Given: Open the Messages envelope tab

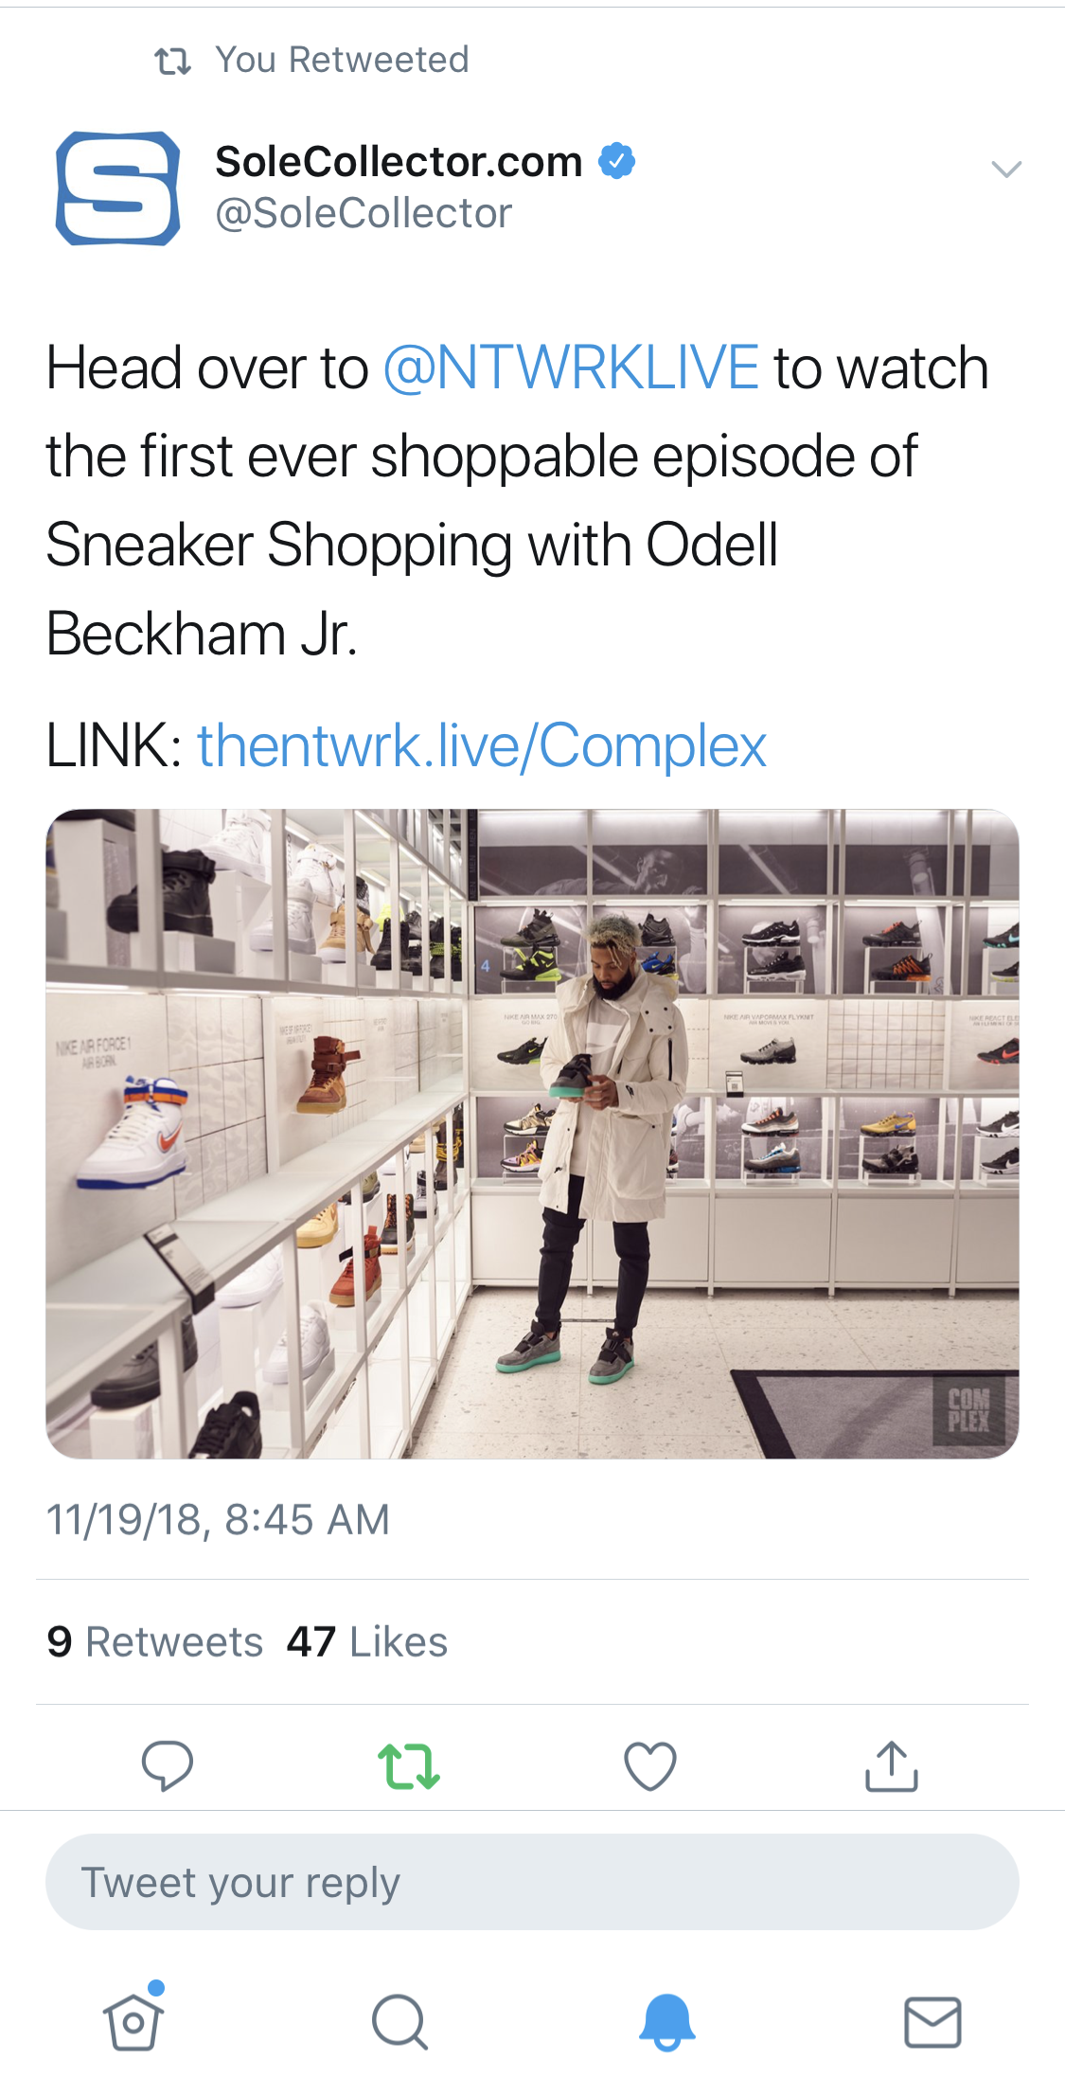Looking at the screenshot, I should coord(932,2022).
